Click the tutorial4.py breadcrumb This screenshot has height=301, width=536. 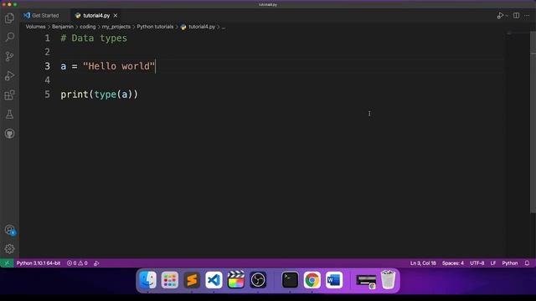coord(198,27)
